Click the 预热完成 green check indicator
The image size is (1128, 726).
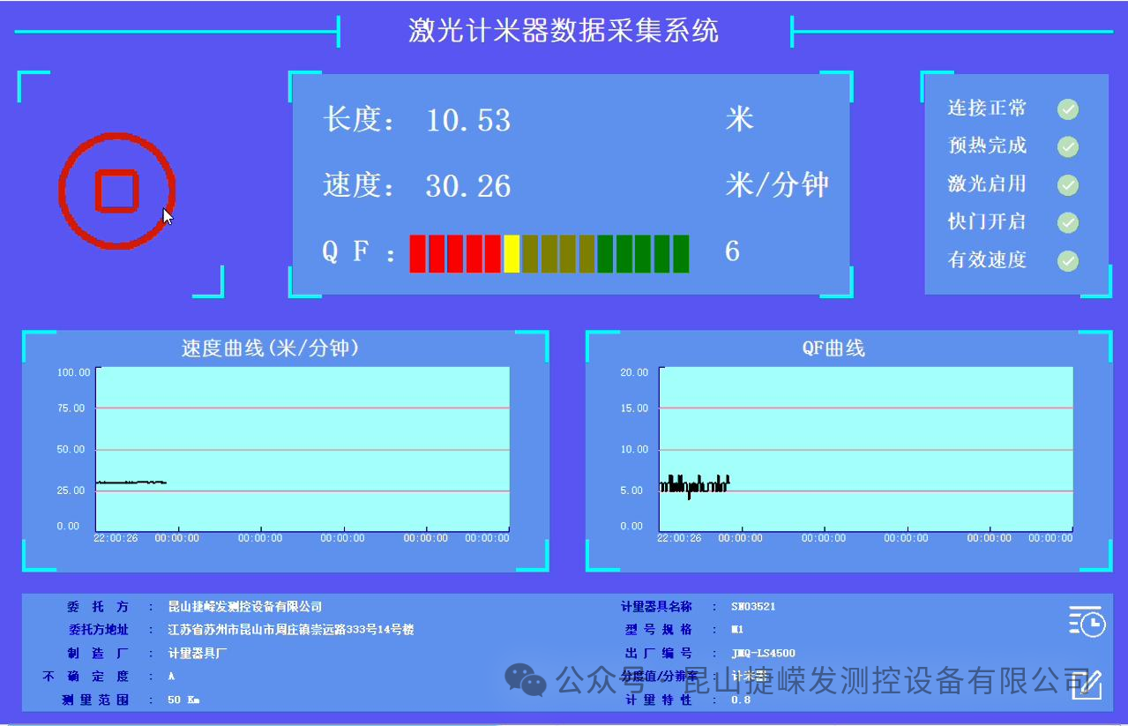tap(1068, 146)
